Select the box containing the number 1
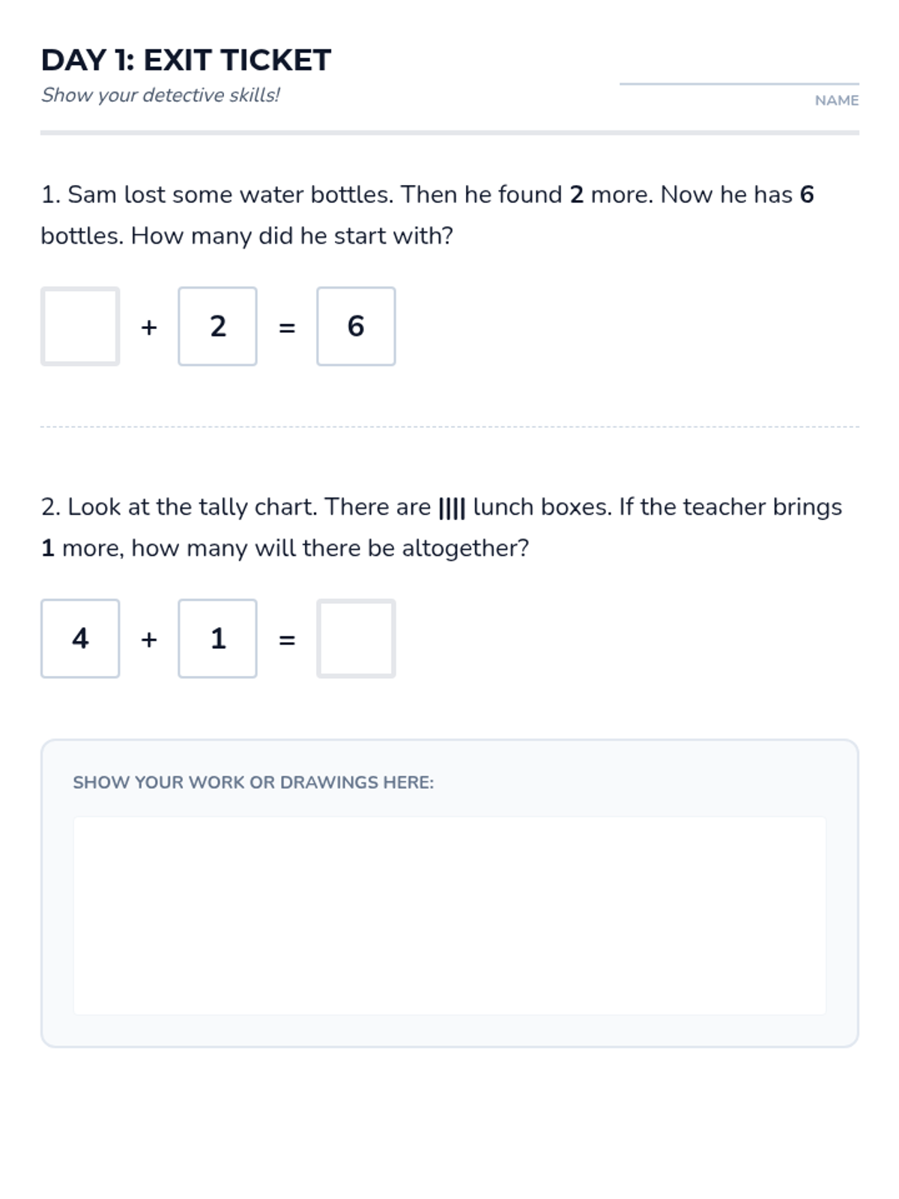 (x=217, y=638)
